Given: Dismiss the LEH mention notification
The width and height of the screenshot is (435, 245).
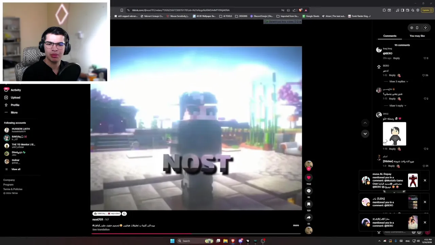Looking at the screenshot, I should [x=425, y=202].
